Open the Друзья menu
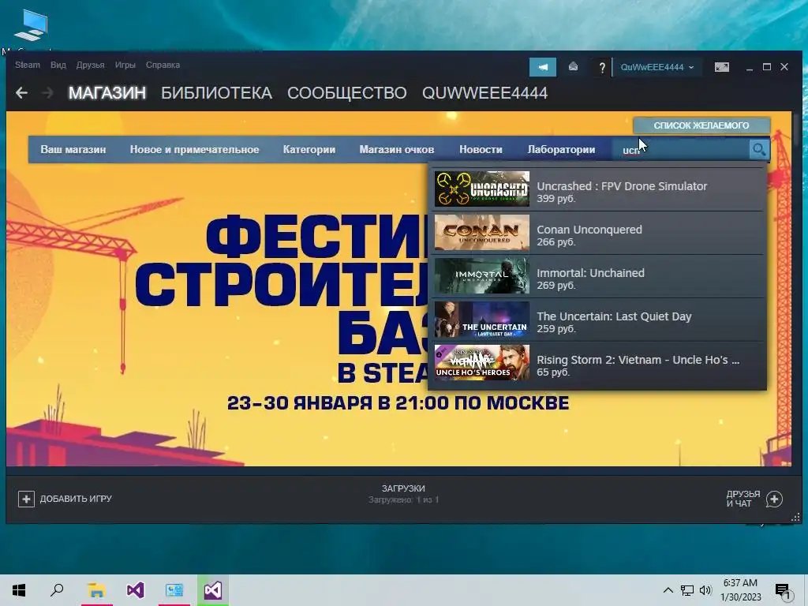808x606 pixels. pyautogui.click(x=90, y=65)
